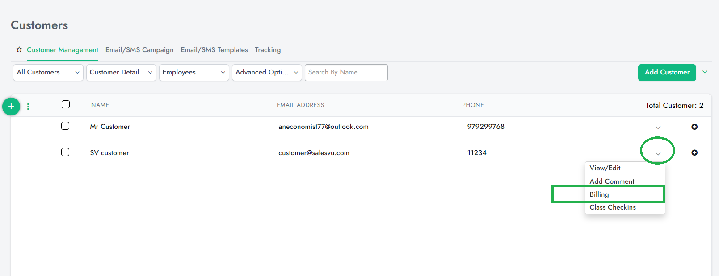Expand the Customer Detail dropdown
This screenshot has width=719, height=276.
(x=121, y=73)
